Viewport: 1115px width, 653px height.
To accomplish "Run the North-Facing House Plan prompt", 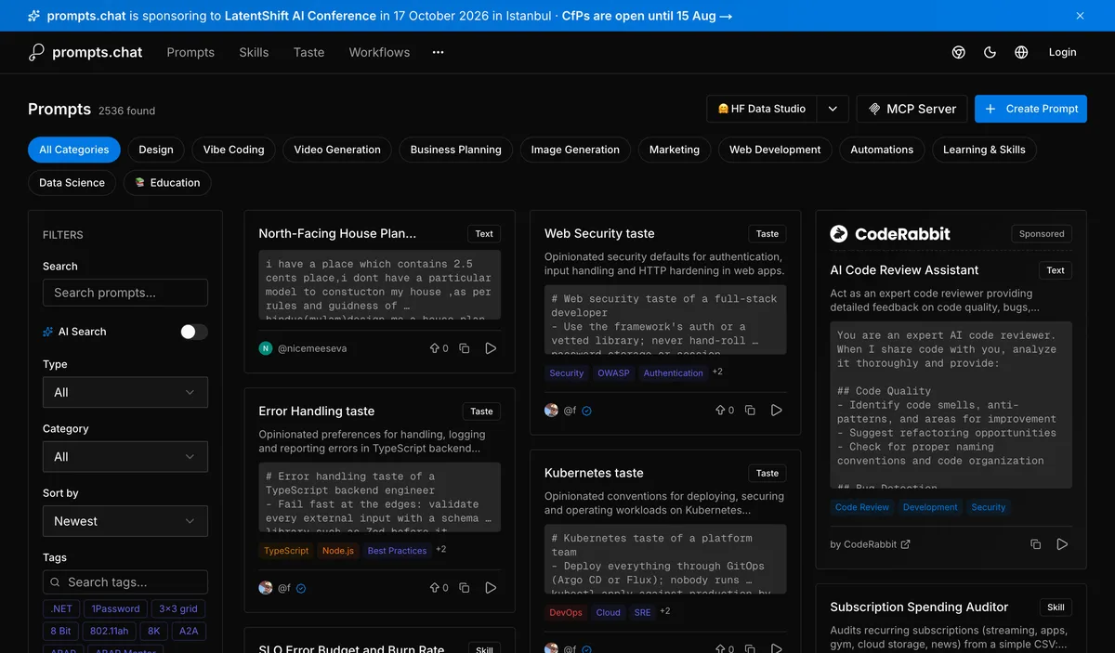I will pyautogui.click(x=492, y=348).
